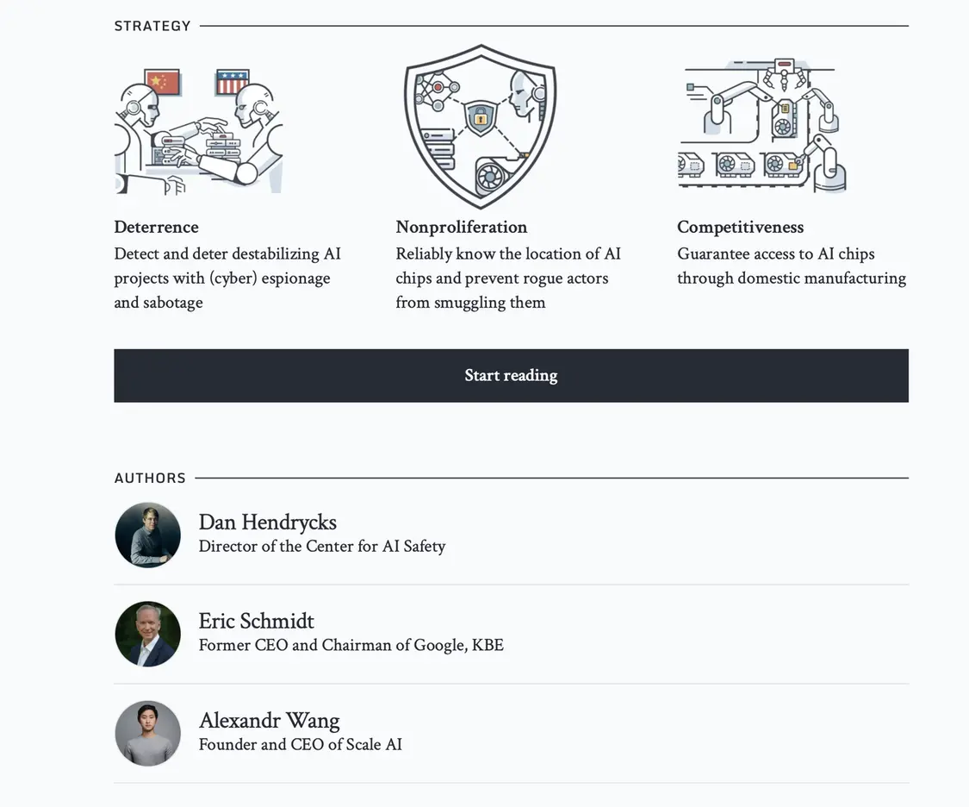This screenshot has height=807, width=969.
Task: Click the American flag in the Deterrence illustration
Action: [x=233, y=82]
